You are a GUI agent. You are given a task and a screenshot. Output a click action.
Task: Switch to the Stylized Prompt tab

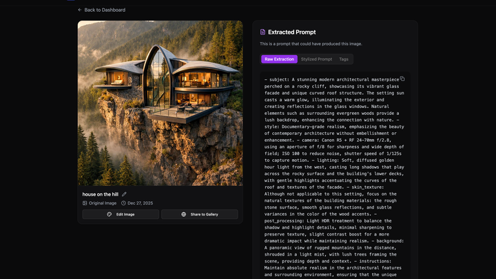pos(316,59)
